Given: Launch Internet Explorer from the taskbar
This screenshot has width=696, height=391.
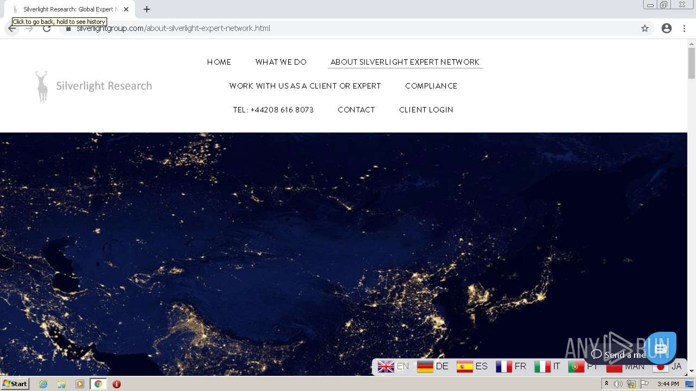Looking at the screenshot, I should click(43, 384).
